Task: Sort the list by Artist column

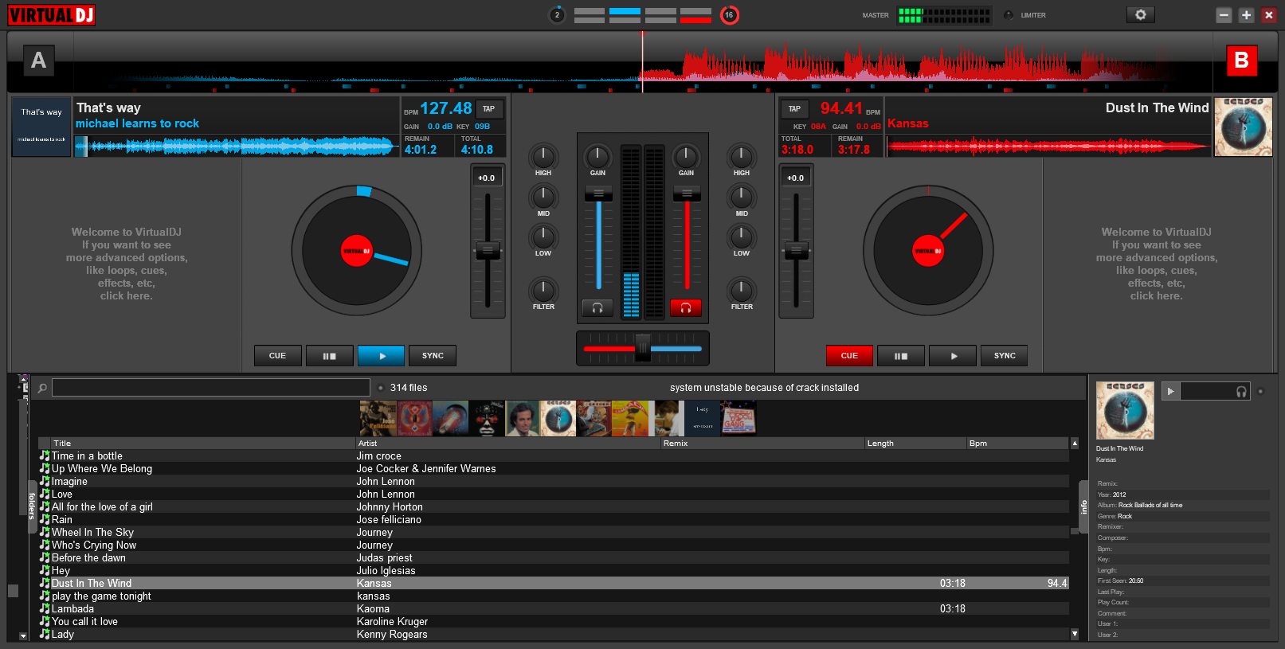Action: tap(508, 444)
